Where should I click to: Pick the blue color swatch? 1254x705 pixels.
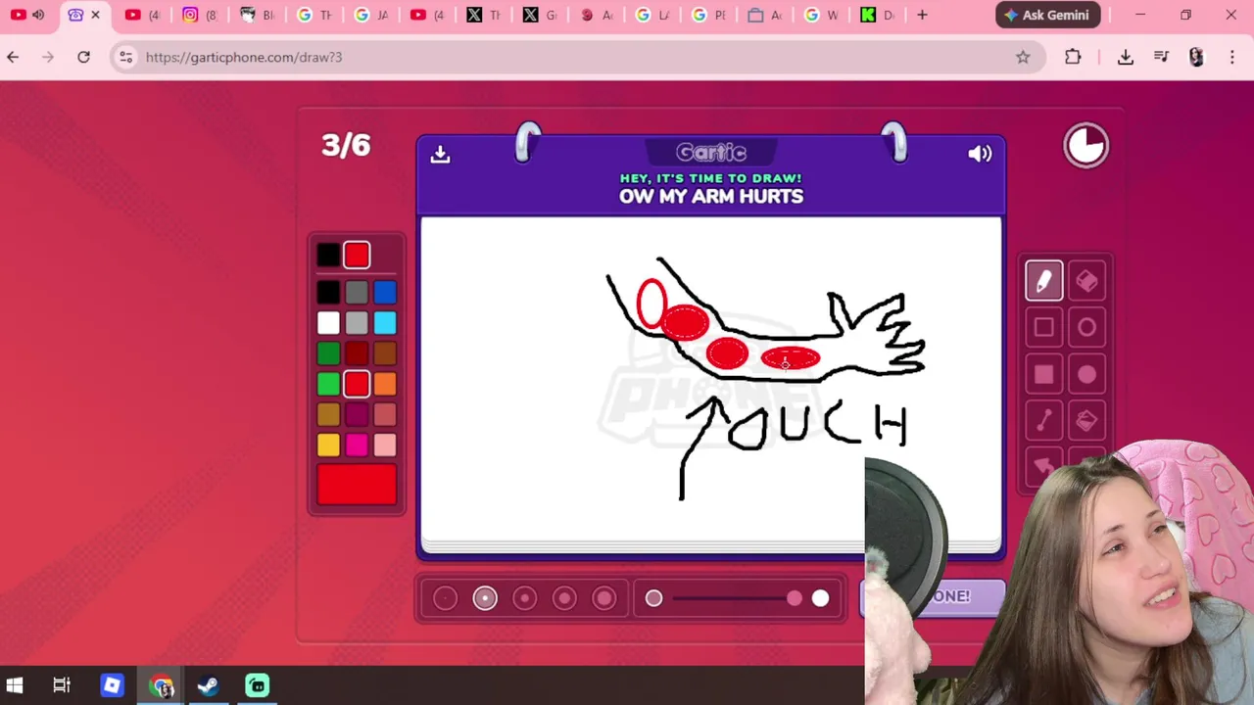pos(385,292)
